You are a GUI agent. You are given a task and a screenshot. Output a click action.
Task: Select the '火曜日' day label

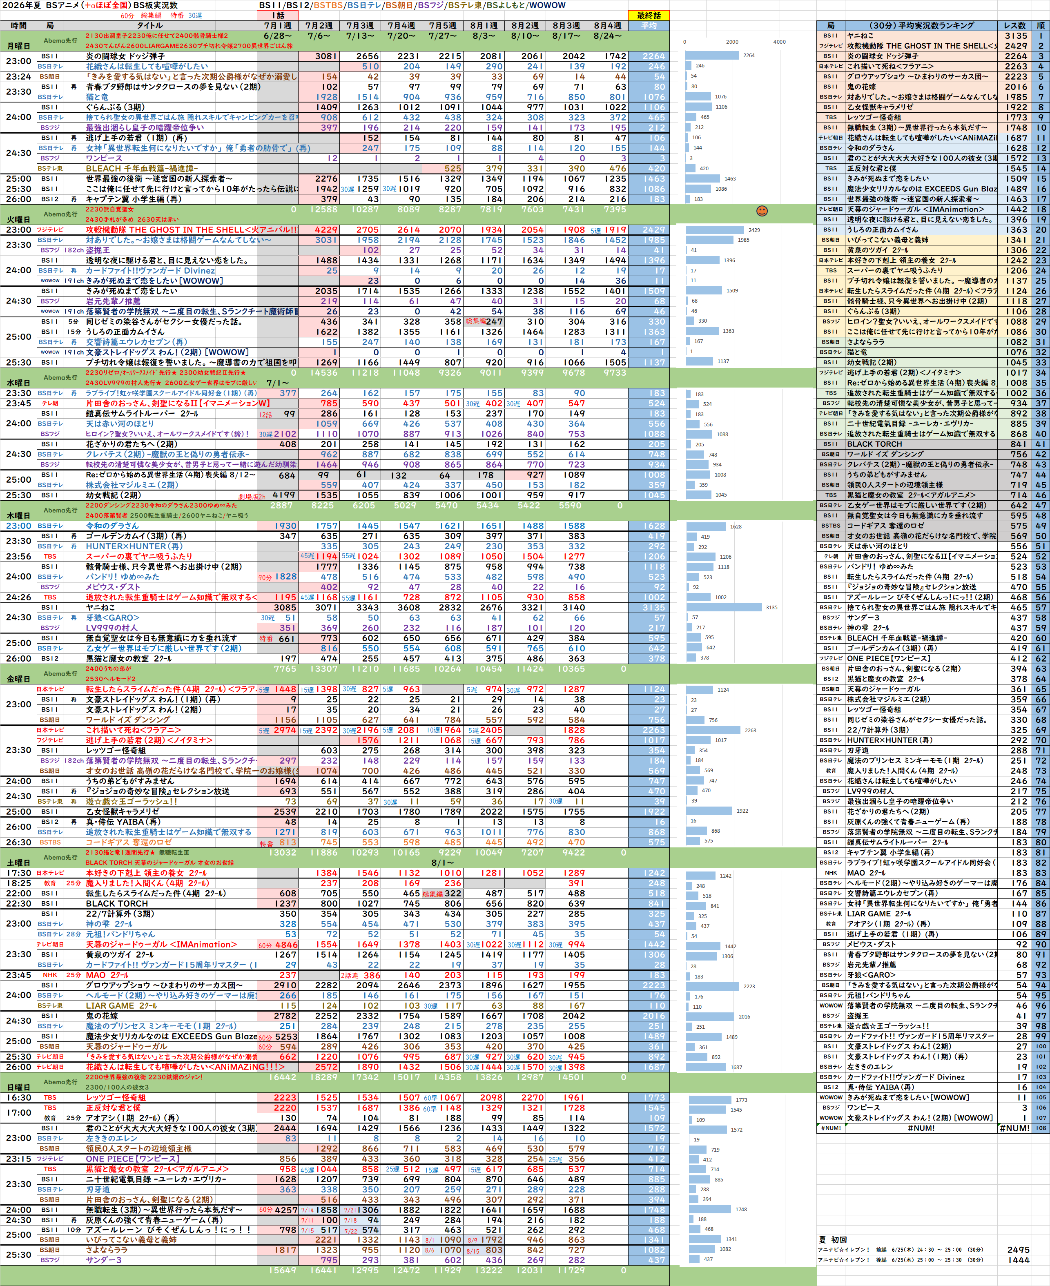click(x=18, y=220)
